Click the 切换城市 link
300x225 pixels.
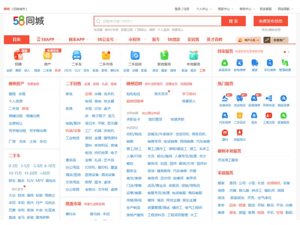coord(19,9)
